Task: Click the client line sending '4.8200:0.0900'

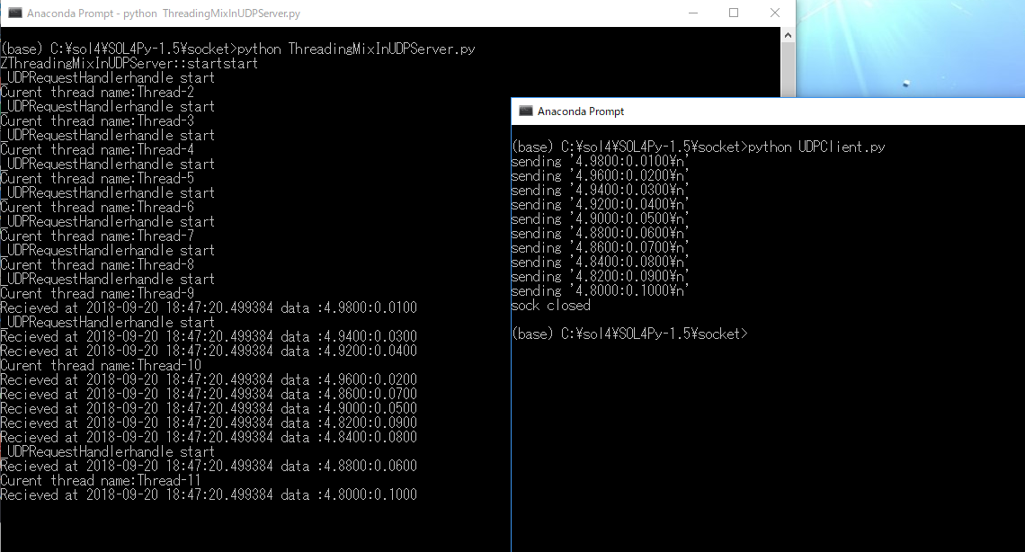Action: click(600, 276)
